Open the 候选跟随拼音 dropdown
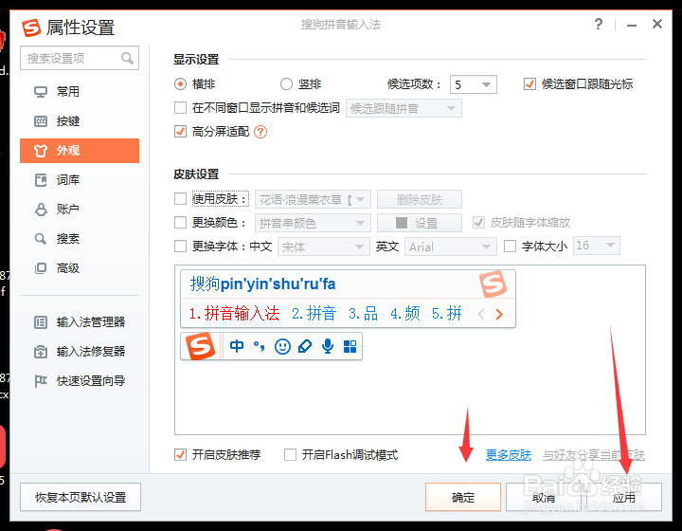This screenshot has width=682, height=531. pyautogui.click(x=404, y=108)
